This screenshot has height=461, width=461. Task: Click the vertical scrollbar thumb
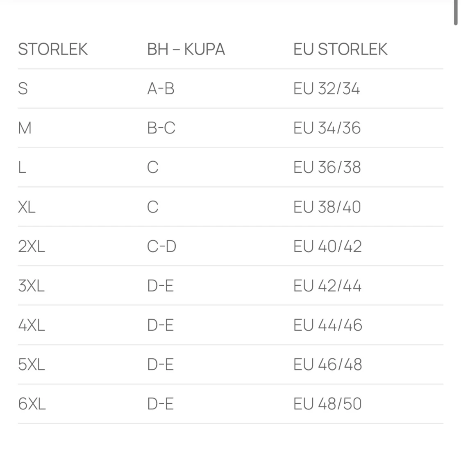[x=456, y=12]
